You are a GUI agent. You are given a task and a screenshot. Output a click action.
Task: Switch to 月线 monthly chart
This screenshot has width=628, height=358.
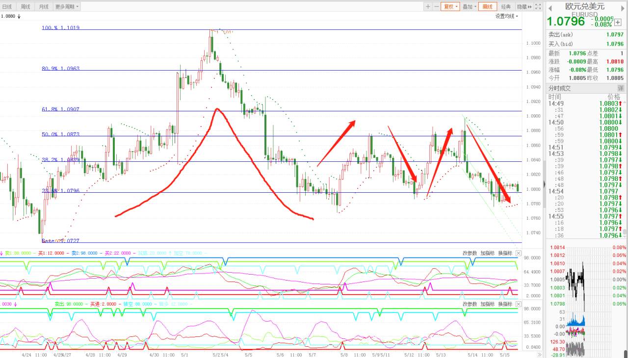click(44, 7)
